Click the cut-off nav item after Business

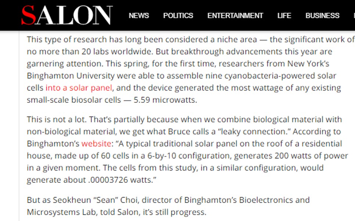[353, 16]
